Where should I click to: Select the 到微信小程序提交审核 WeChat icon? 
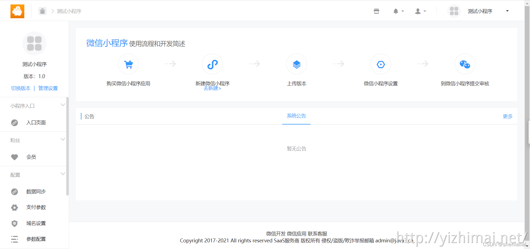click(x=465, y=64)
